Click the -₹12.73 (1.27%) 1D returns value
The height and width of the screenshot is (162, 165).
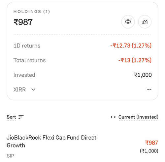131,46
